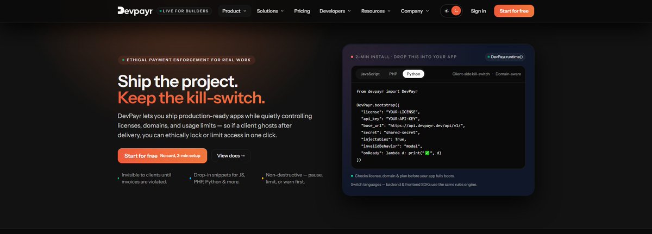Screen dimensions: 652x234
Task: Switch to the JavaScript code tab
Action: (370, 73)
